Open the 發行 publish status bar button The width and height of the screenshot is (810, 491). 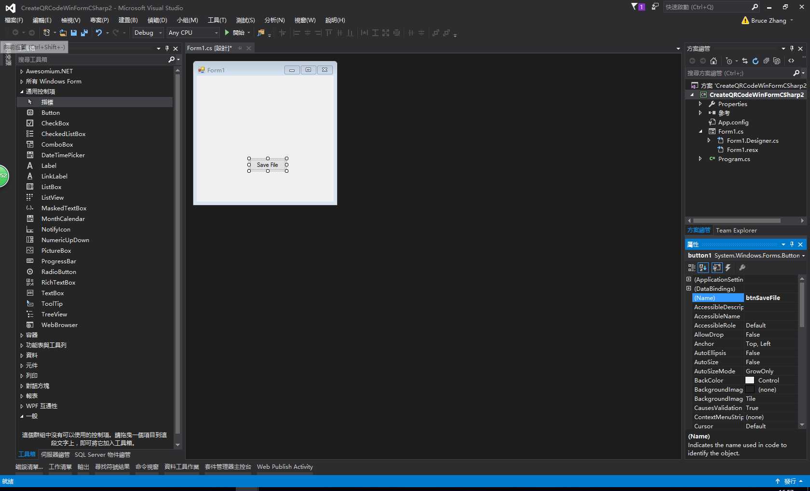pos(789,481)
